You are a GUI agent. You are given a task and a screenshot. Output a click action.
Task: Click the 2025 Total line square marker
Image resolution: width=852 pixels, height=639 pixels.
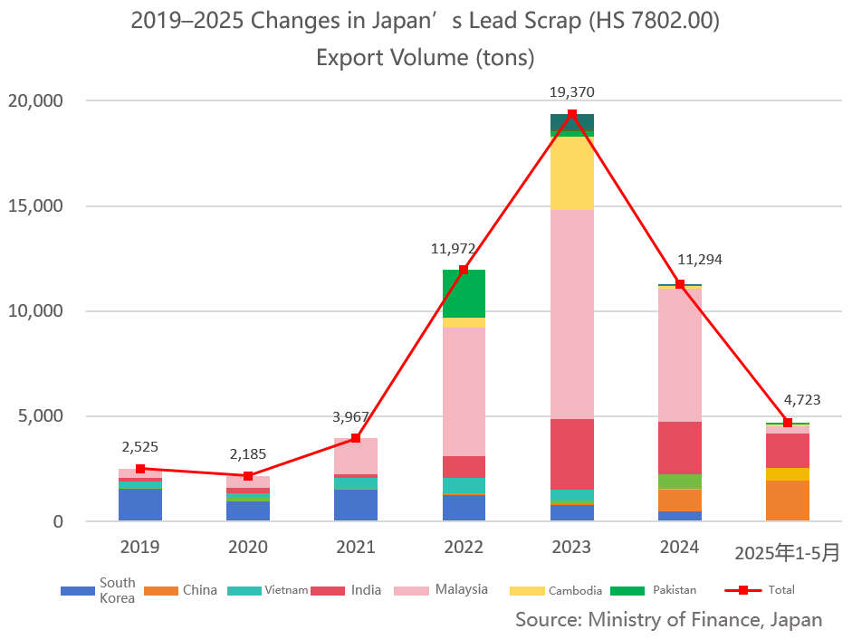788,422
